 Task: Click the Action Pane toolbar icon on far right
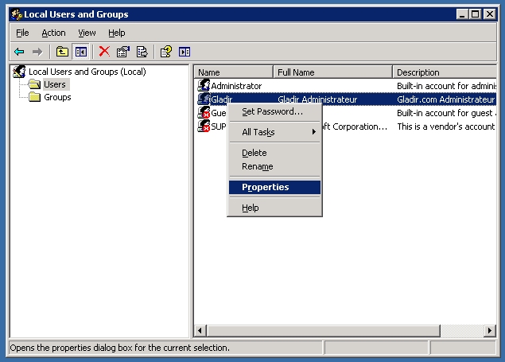pos(185,52)
